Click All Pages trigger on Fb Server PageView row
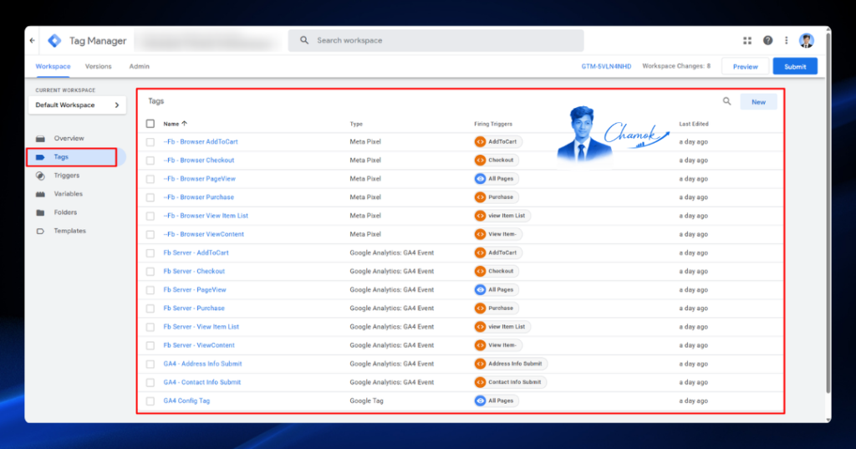Viewport: 856px width, 449px height. pyautogui.click(x=497, y=289)
